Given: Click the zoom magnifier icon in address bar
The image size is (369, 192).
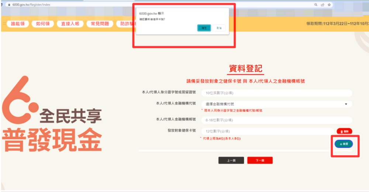Looking at the screenshot, I should [x=316, y=5].
